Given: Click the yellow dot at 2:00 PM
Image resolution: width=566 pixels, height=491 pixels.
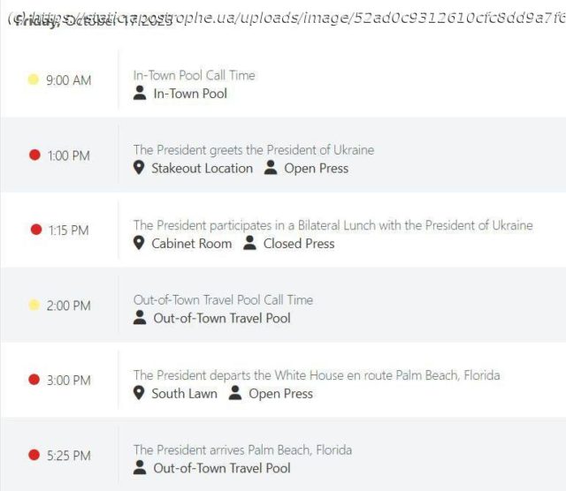Looking at the screenshot, I should pyautogui.click(x=34, y=305).
